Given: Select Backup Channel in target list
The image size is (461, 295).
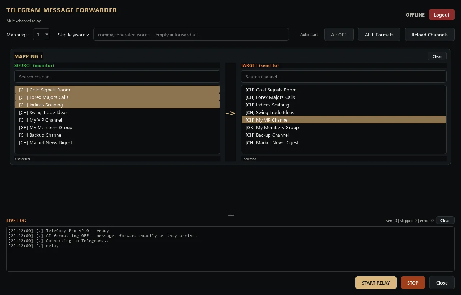Looking at the screenshot, I should click(x=344, y=135).
